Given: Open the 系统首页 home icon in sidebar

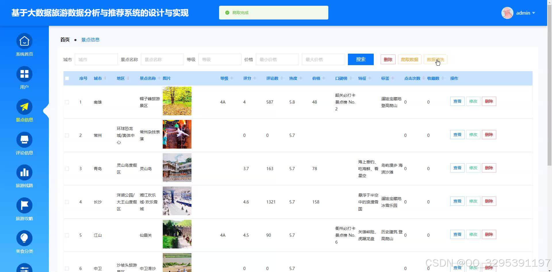Looking at the screenshot, I should coord(24,41).
